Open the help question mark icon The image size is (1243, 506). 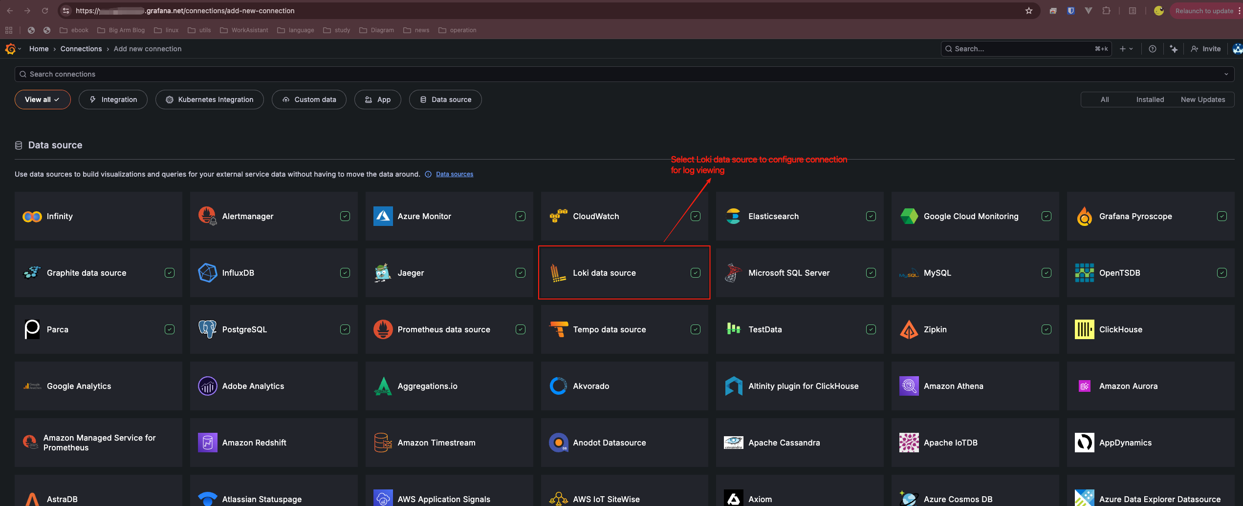(x=1152, y=49)
